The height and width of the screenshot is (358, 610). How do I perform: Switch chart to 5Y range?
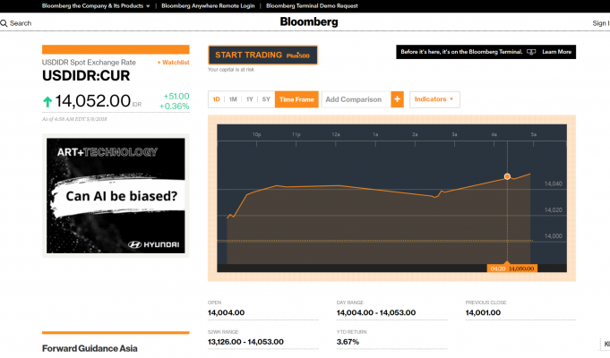(x=265, y=99)
